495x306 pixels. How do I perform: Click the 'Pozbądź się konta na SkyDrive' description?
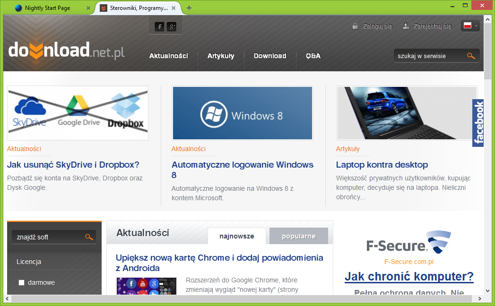[75, 183]
